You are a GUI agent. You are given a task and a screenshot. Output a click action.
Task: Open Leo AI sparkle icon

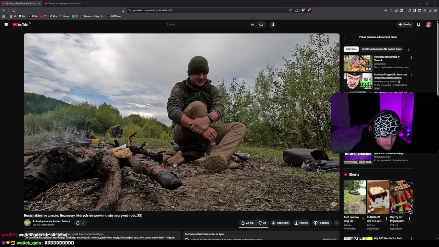[x=425, y=10]
